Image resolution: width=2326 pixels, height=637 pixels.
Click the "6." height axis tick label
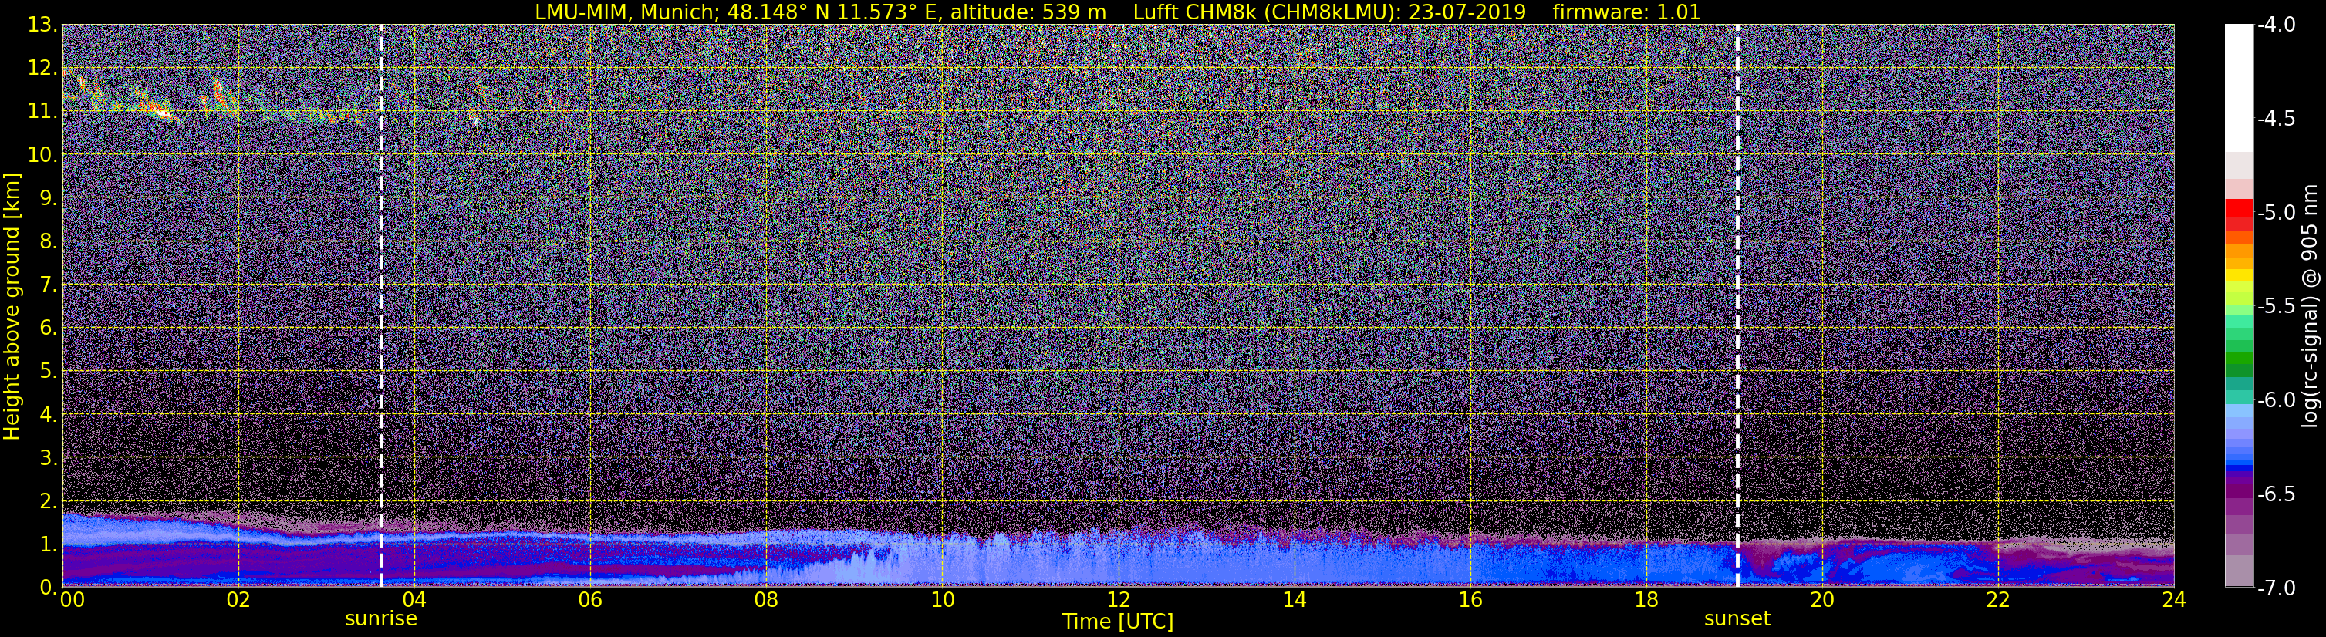tap(49, 329)
